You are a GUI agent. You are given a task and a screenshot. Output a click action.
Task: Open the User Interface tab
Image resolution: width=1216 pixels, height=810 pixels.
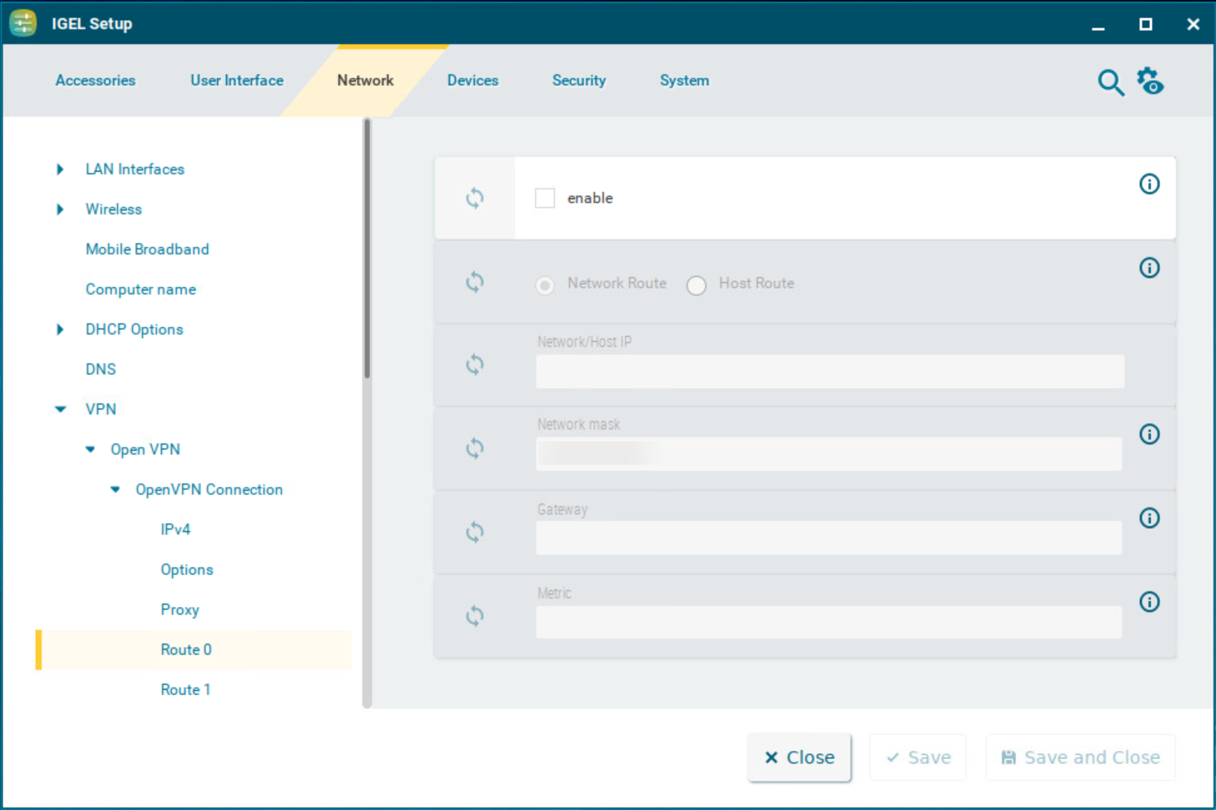coord(236,81)
